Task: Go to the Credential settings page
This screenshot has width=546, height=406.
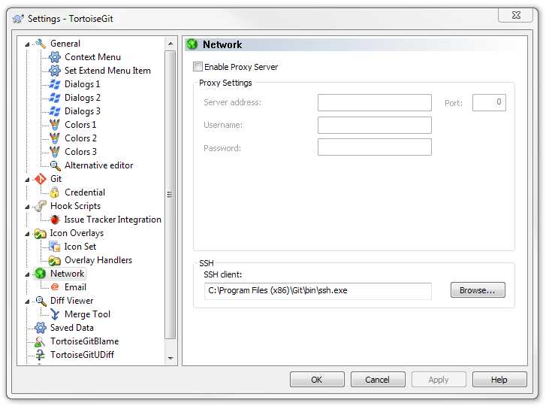Action: point(85,192)
